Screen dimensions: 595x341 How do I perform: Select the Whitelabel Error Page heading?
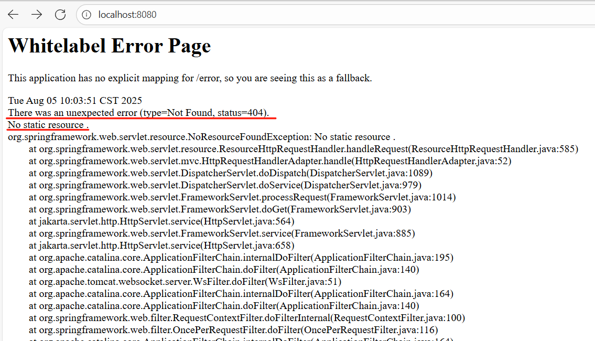pos(109,46)
